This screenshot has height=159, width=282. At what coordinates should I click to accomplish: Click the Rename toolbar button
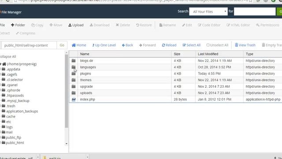(x=167, y=25)
